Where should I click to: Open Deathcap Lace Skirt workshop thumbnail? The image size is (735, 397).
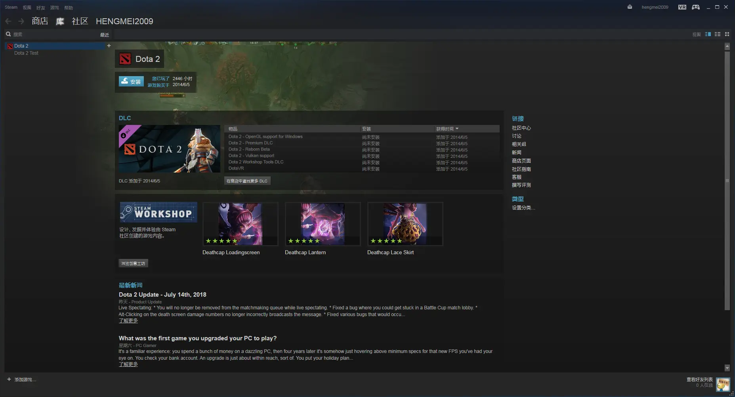coord(405,224)
